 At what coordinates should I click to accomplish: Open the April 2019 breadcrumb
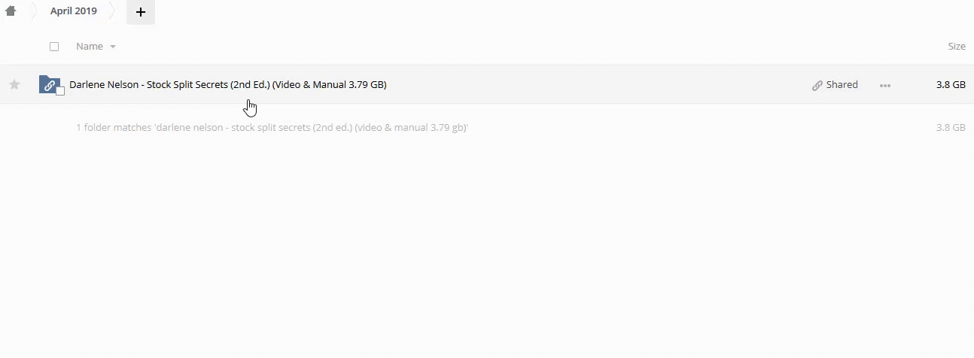(x=73, y=11)
